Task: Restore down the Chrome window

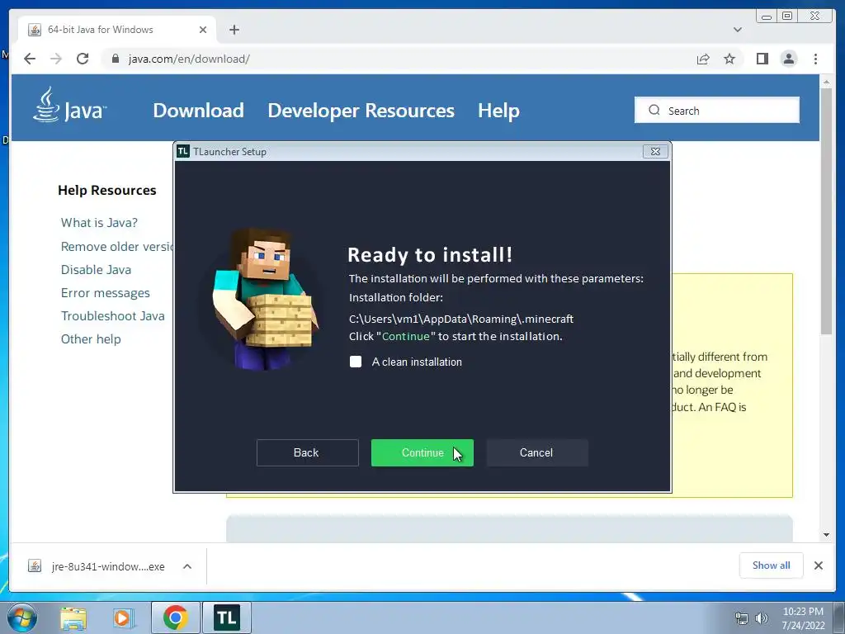Action: pyautogui.click(x=786, y=16)
